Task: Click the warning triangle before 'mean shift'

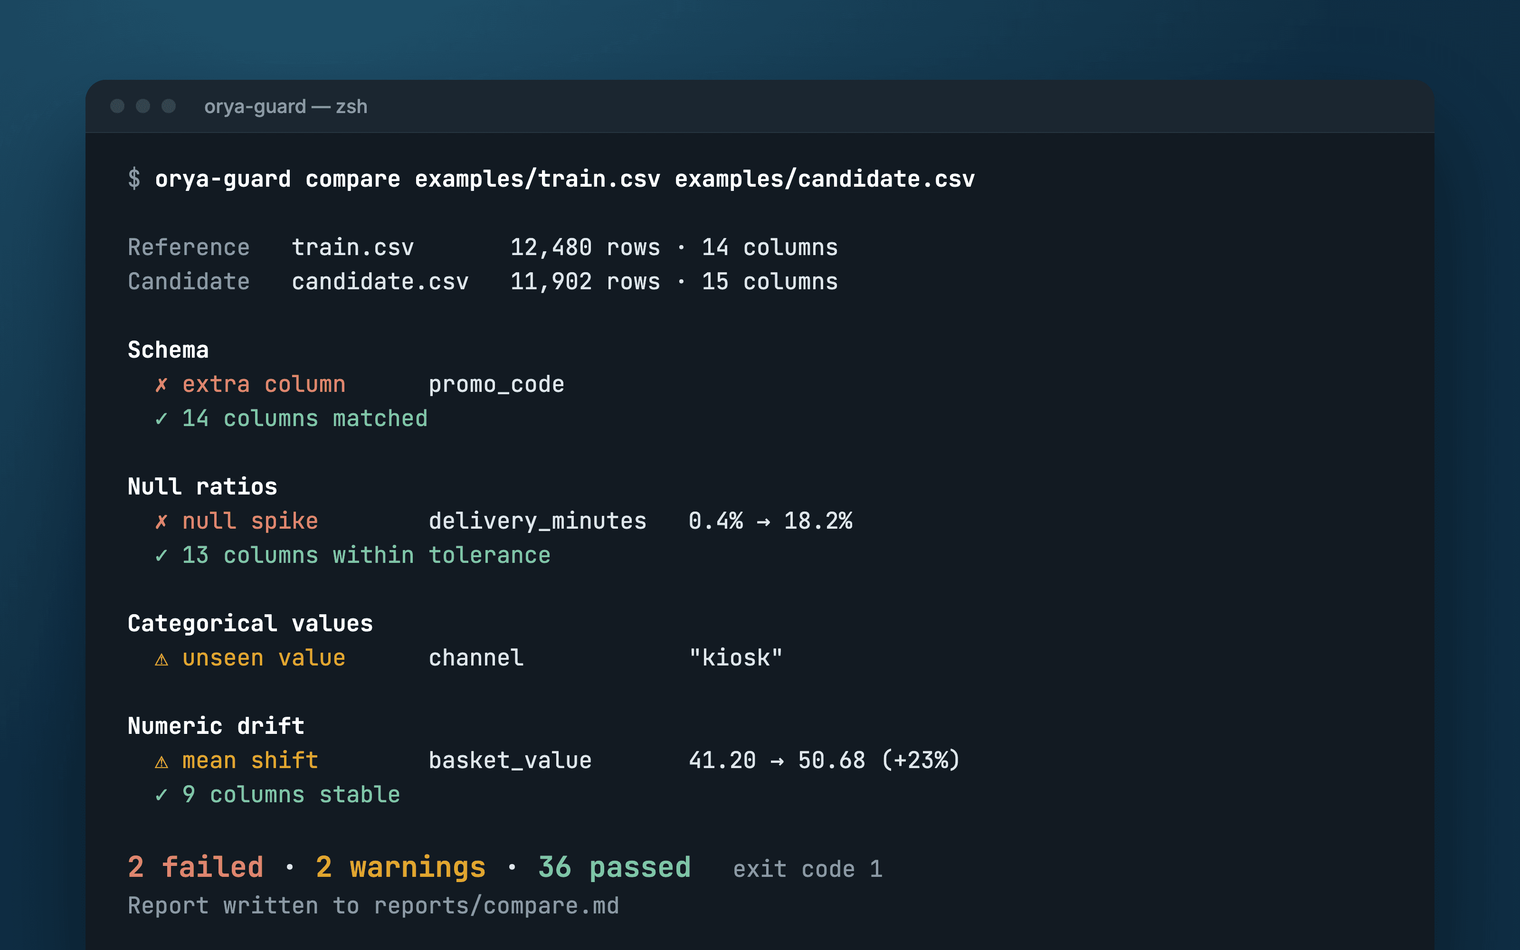Action: click(161, 762)
